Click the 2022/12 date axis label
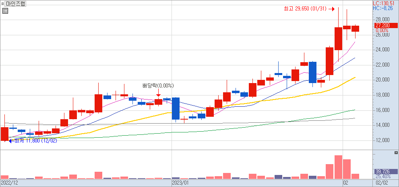Screen dimensions: 399x187 pyautogui.click(x=9, y=183)
